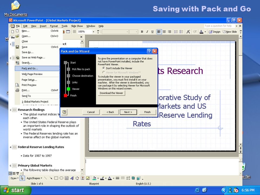Switch to Normal view icon
Screen dimensions: 260x195
click(10, 173)
